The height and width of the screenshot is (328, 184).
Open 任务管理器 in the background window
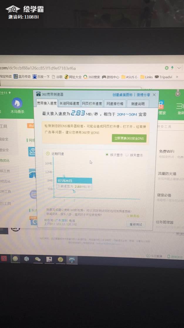(x=165, y=222)
